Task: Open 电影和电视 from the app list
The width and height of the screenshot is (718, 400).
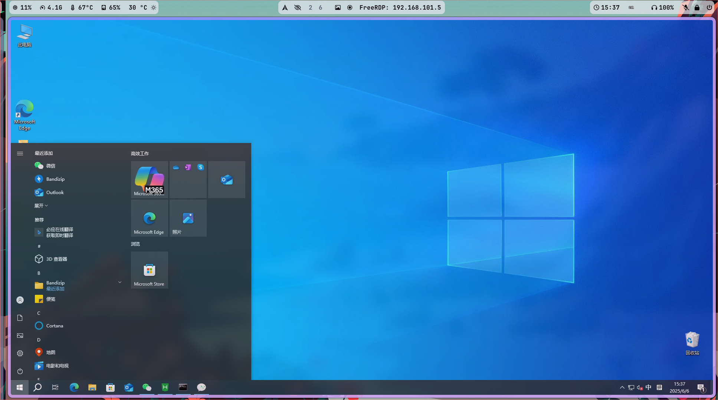Action: click(x=78, y=366)
